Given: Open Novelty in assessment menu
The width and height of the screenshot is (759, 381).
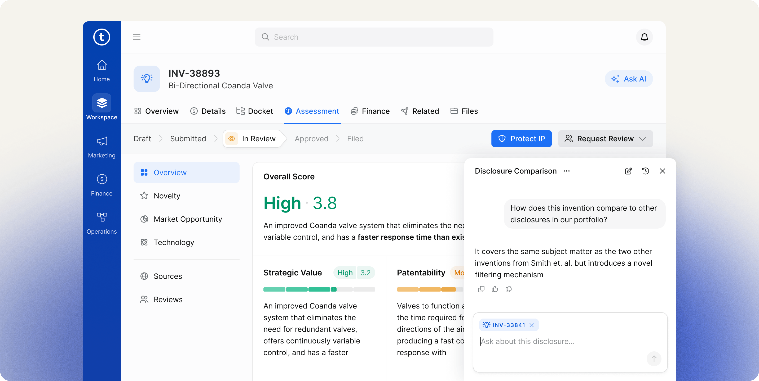Looking at the screenshot, I should click(x=187, y=196).
